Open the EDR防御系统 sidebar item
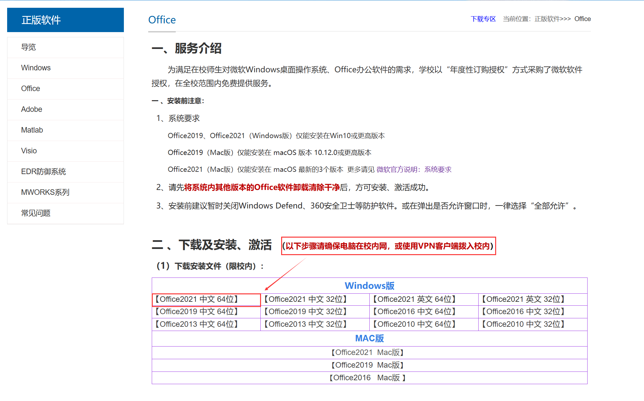The width and height of the screenshot is (644, 401). click(43, 172)
